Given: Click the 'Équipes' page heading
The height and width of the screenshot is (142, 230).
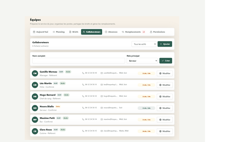Looking at the screenshot, I should coord(36,20).
